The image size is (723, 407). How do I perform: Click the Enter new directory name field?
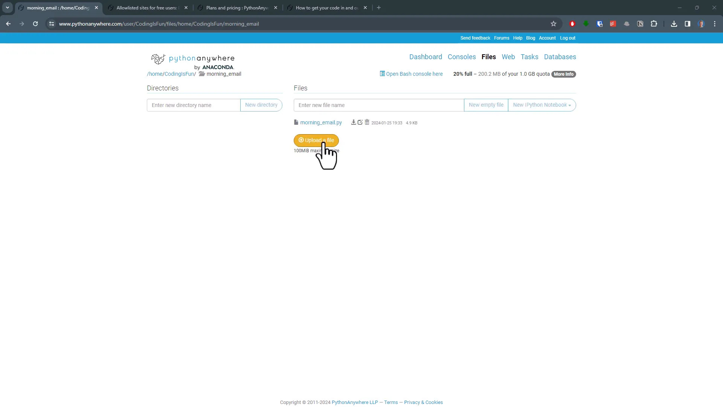click(193, 105)
